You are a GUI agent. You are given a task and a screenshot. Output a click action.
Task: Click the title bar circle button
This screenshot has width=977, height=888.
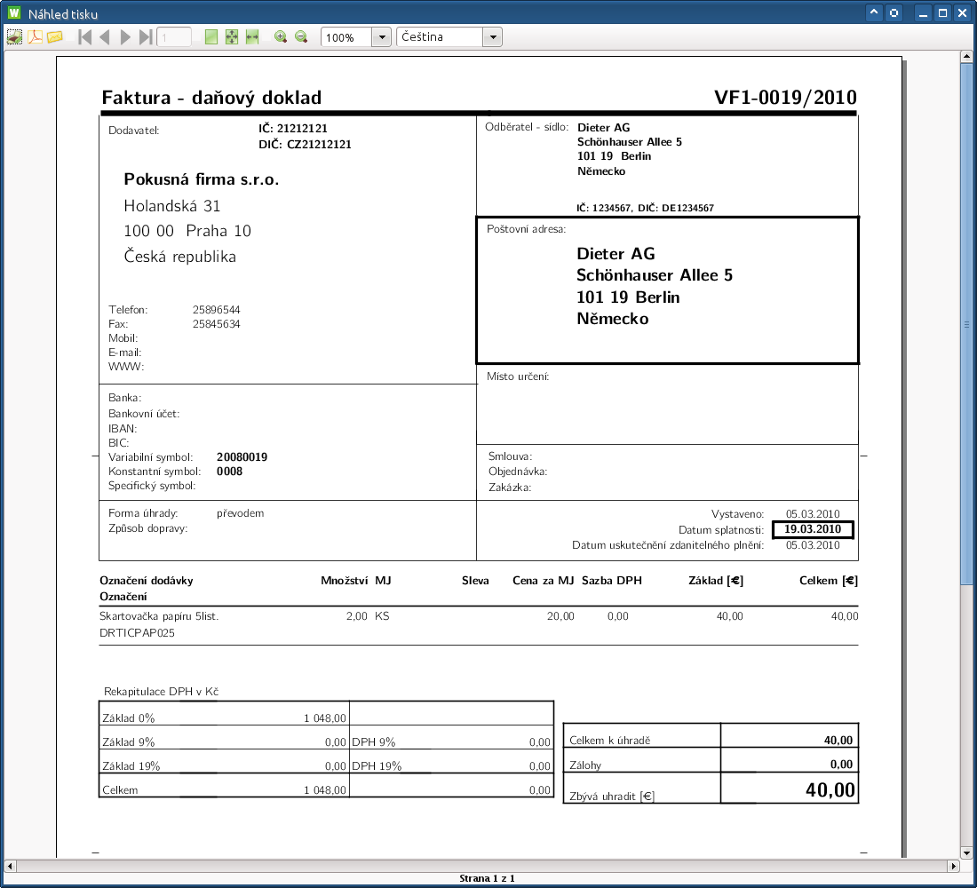pos(894,13)
